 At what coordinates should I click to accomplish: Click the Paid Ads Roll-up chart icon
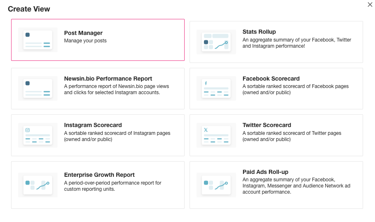click(216, 185)
